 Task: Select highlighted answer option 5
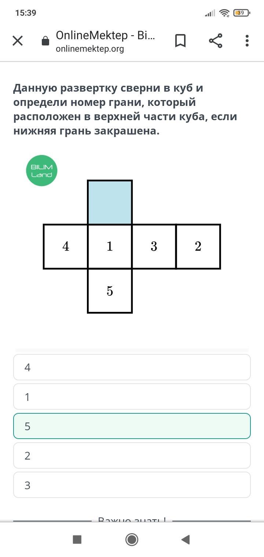point(132,426)
